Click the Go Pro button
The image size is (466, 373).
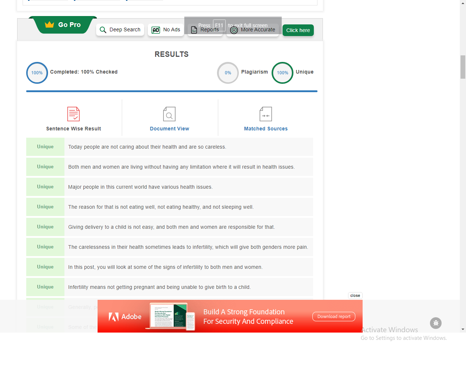coord(63,25)
